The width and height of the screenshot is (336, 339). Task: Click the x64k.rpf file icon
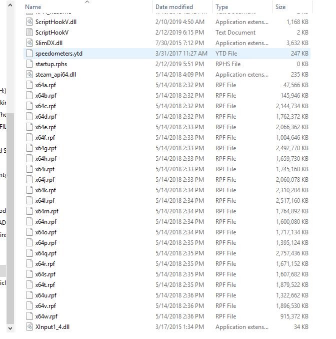pos(29,190)
